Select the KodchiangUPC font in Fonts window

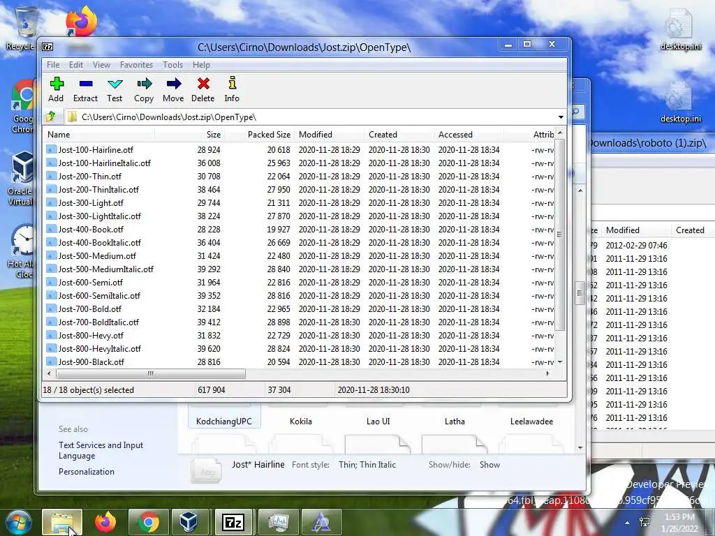224,421
